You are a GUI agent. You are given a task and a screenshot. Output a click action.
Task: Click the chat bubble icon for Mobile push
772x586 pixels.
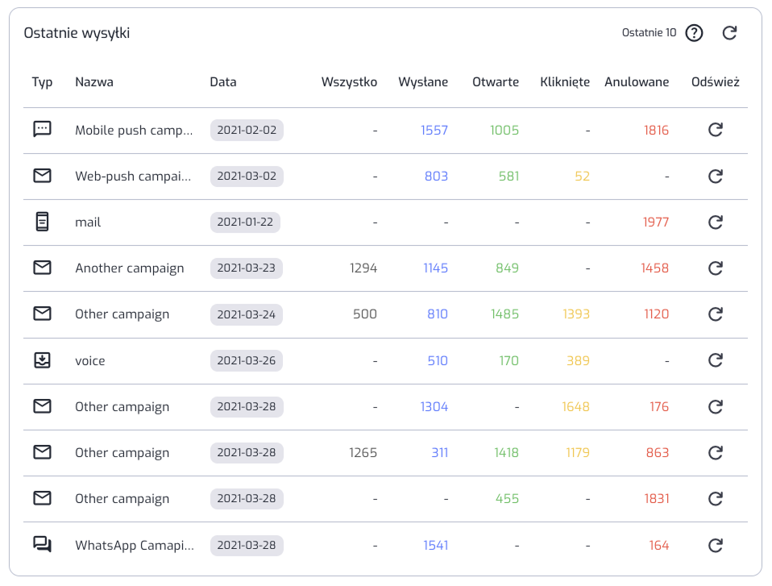click(x=42, y=129)
